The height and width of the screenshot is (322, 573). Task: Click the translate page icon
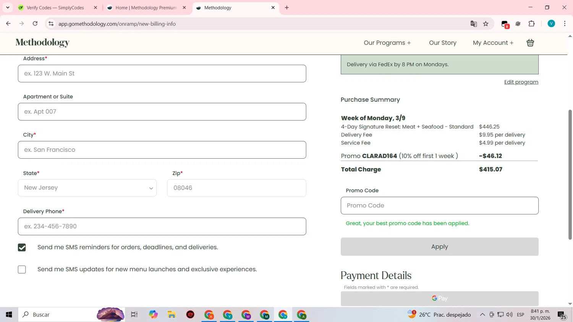tap(474, 24)
